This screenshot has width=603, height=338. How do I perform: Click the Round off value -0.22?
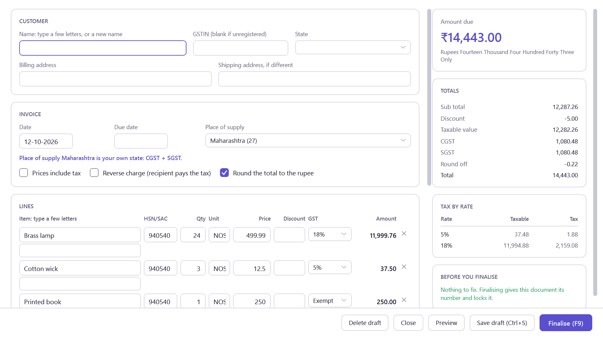pos(571,164)
